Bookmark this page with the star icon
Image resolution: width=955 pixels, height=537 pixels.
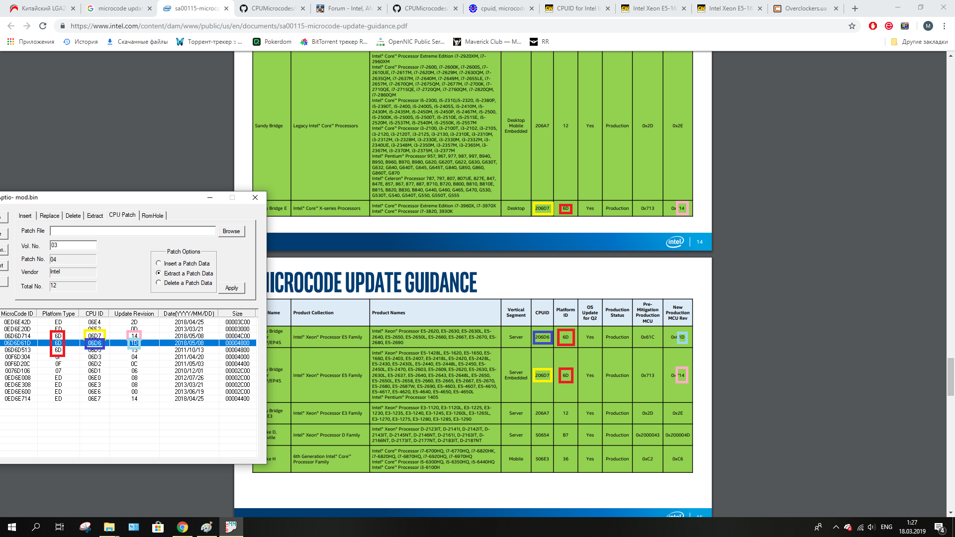(852, 26)
